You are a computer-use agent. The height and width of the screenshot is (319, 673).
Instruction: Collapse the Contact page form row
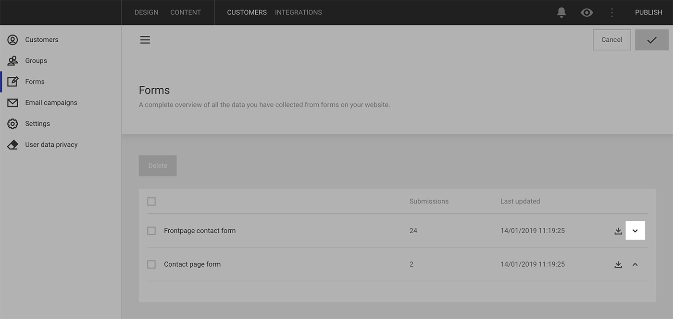(x=635, y=264)
